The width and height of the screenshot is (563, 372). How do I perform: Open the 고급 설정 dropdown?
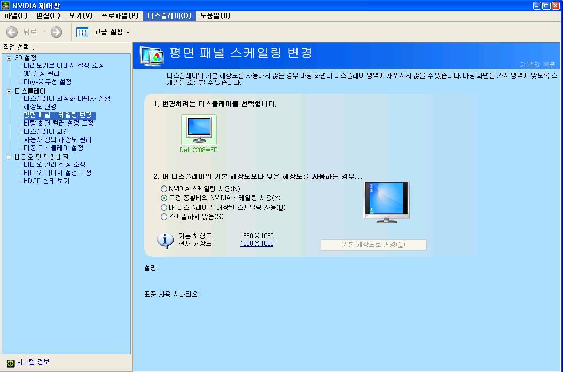pos(112,32)
